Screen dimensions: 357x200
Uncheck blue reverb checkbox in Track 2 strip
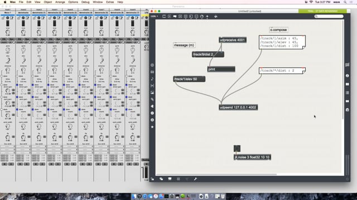pos(17,109)
